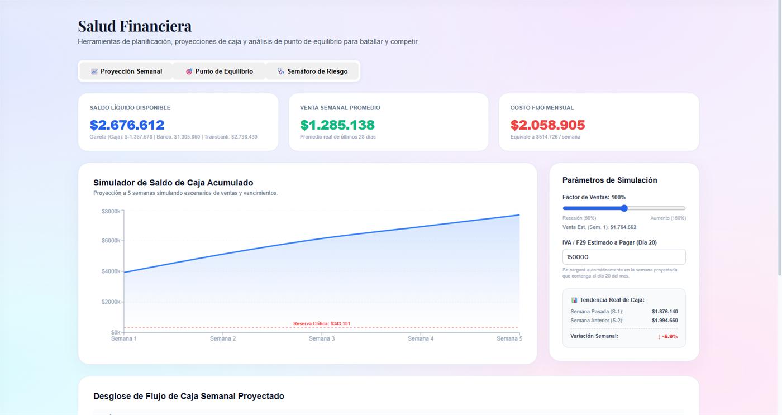Click the $2.058.905 costo fijo value
The image size is (782, 415).
[548, 125]
